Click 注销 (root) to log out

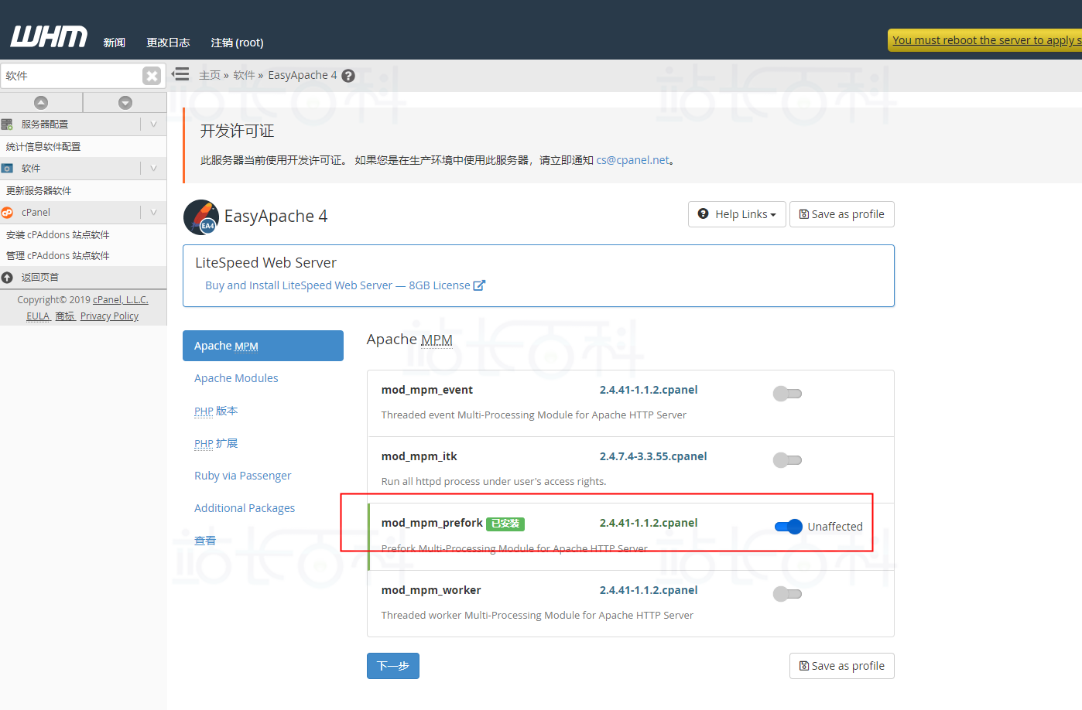pos(237,43)
